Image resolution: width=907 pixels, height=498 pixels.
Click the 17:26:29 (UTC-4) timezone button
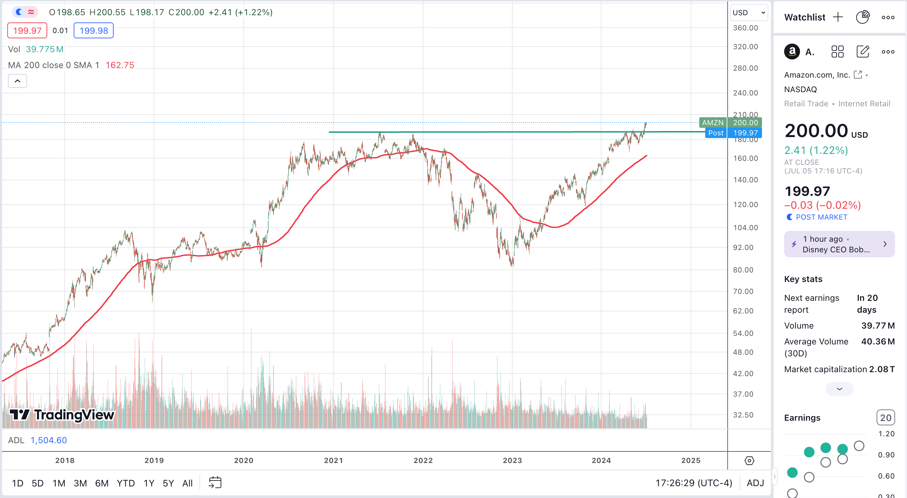pyautogui.click(x=694, y=483)
